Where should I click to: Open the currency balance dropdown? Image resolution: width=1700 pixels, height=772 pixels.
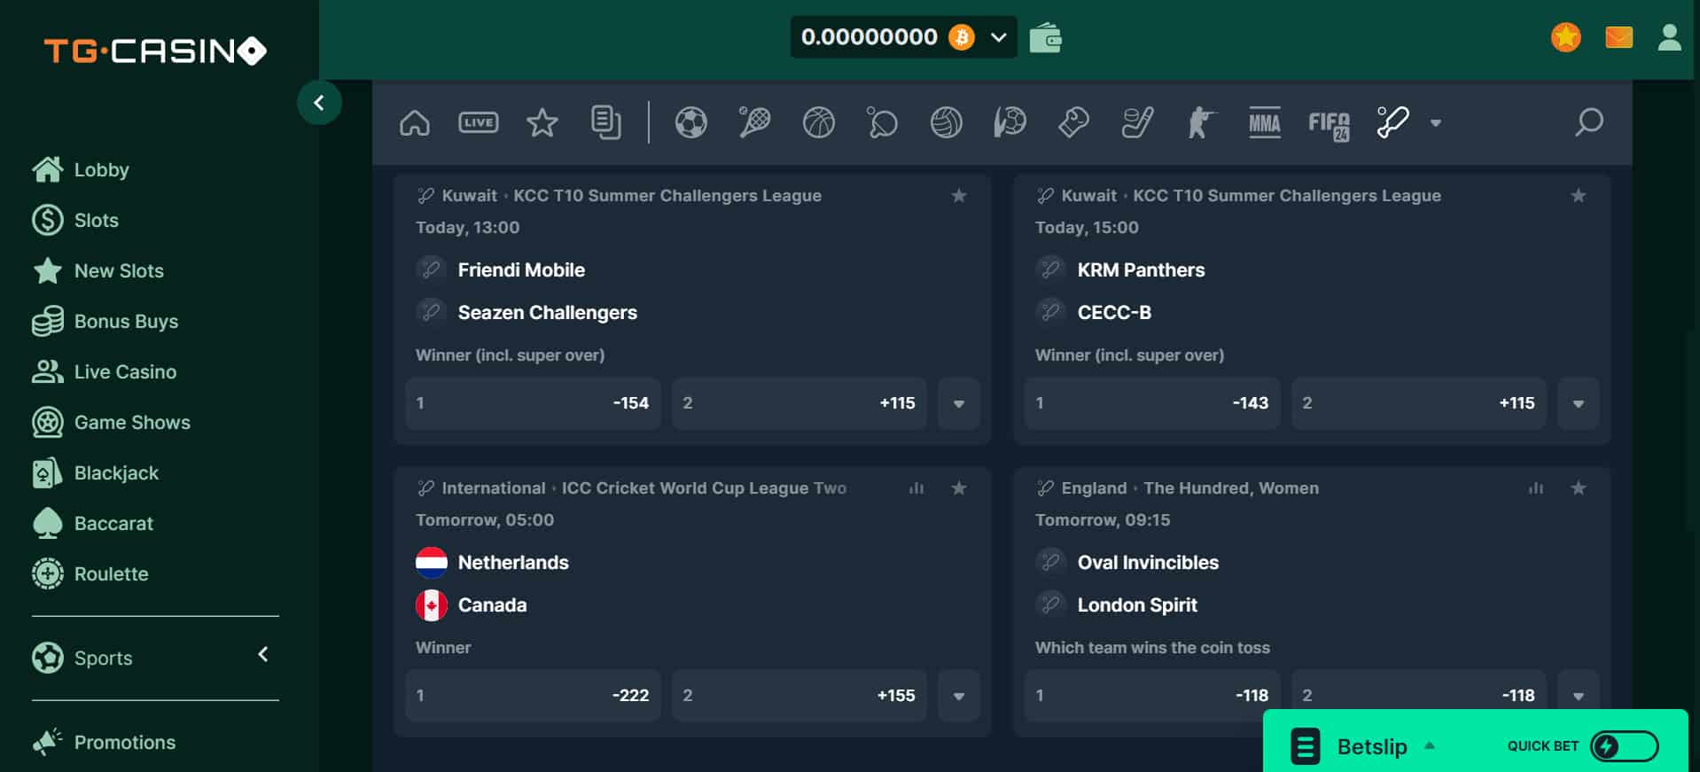coord(903,37)
